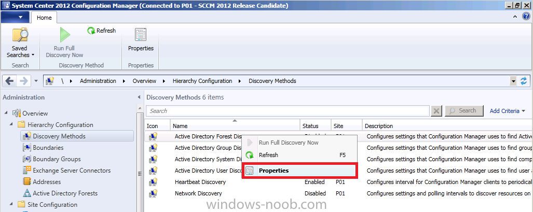
Task: Click the Boundaries icon in the tree
Action: (x=27, y=148)
